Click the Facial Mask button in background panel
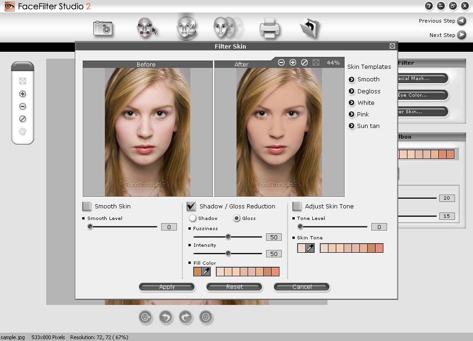 [423, 79]
